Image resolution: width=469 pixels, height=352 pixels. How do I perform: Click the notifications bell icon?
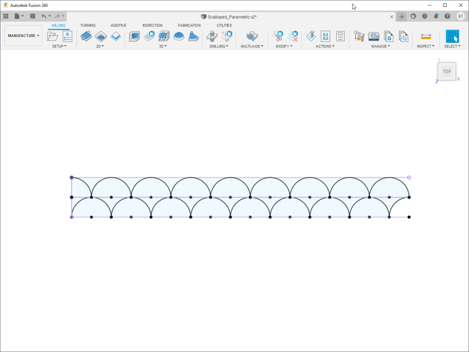(436, 16)
